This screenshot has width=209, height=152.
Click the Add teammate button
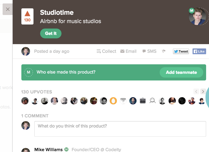point(181,72)
